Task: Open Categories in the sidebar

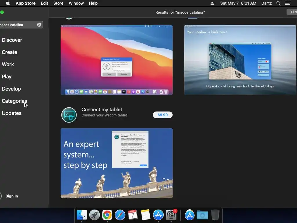Action: coord(15,101)
